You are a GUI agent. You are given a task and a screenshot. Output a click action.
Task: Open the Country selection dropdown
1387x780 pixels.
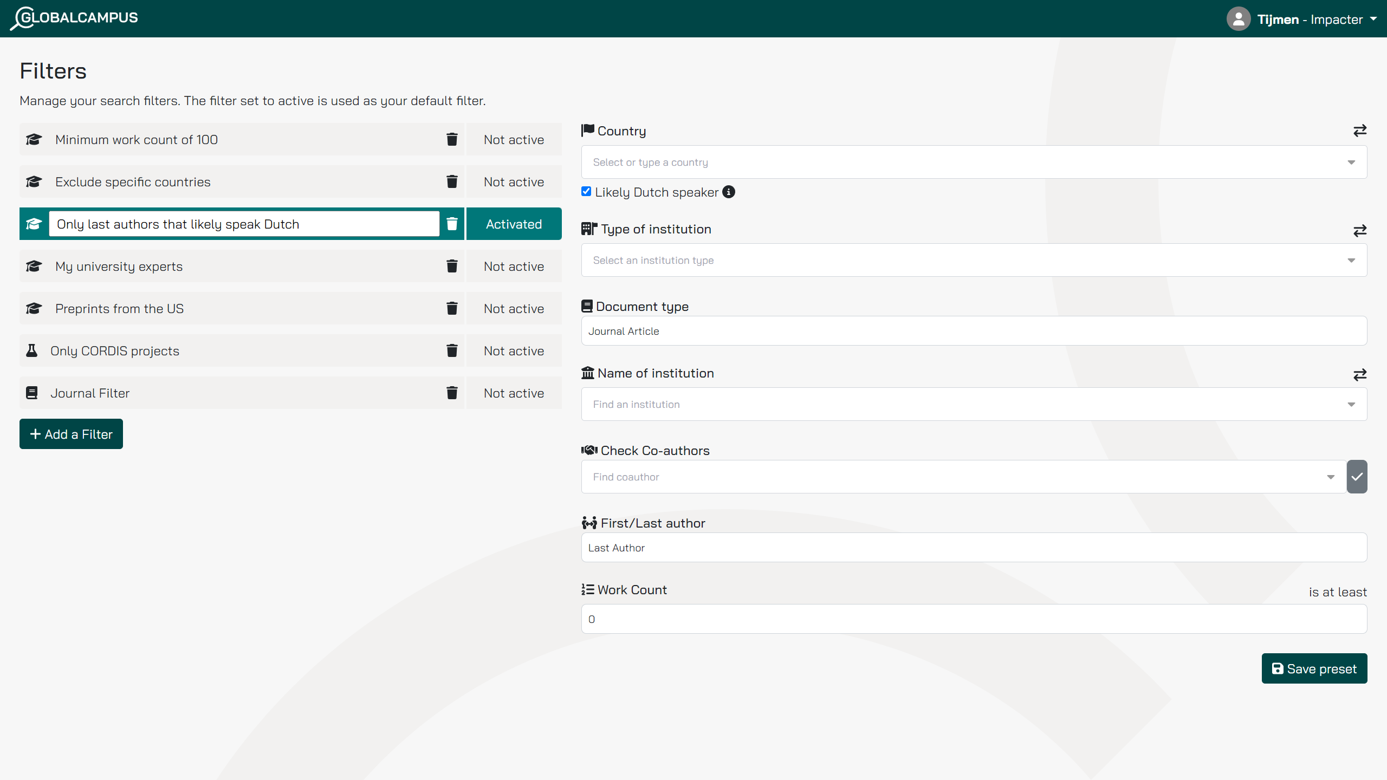pyautogui.click(x=974, y=162)
